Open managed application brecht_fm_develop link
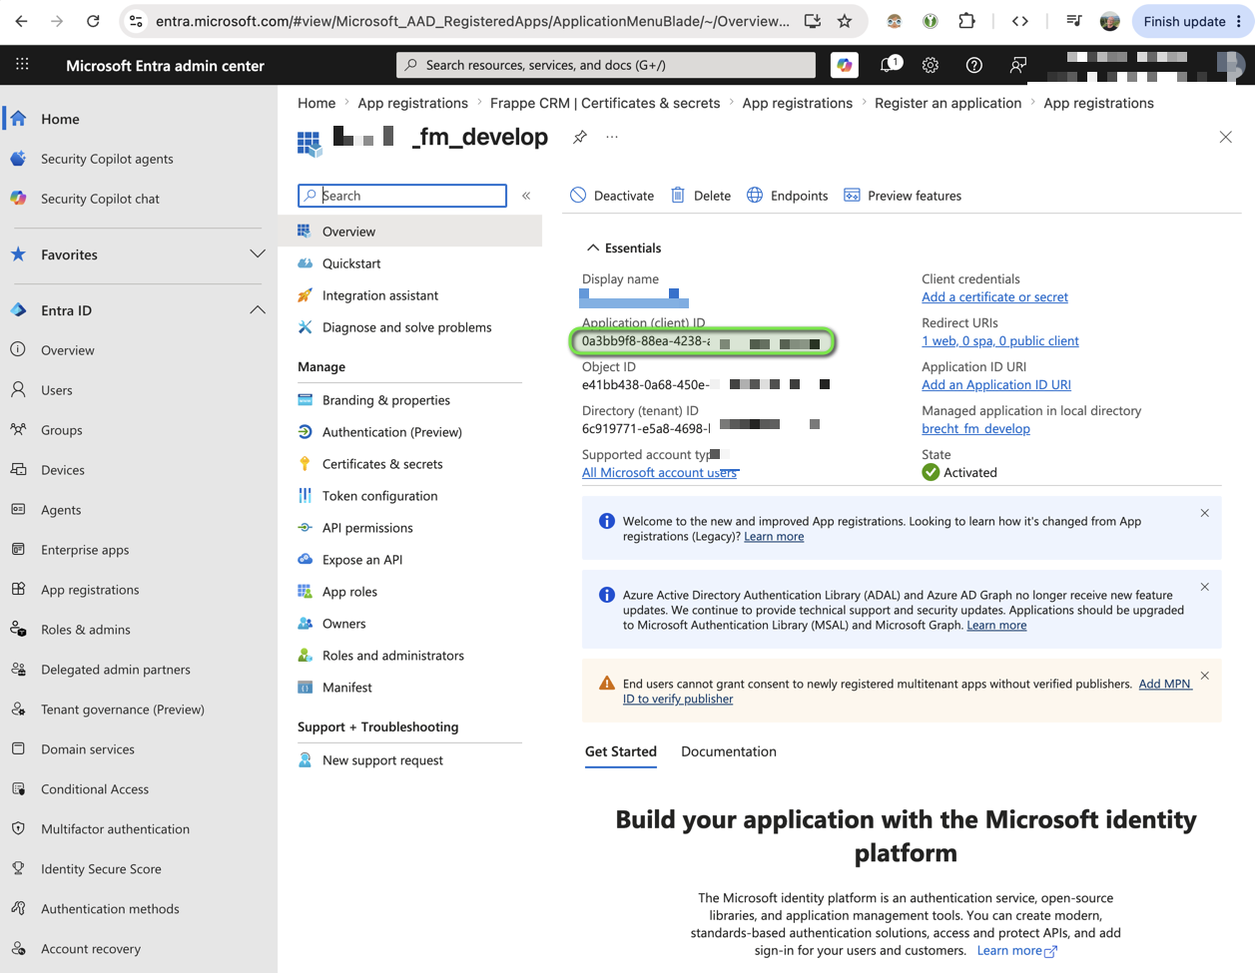This screenshot has height=973, width=1255. 975,429
